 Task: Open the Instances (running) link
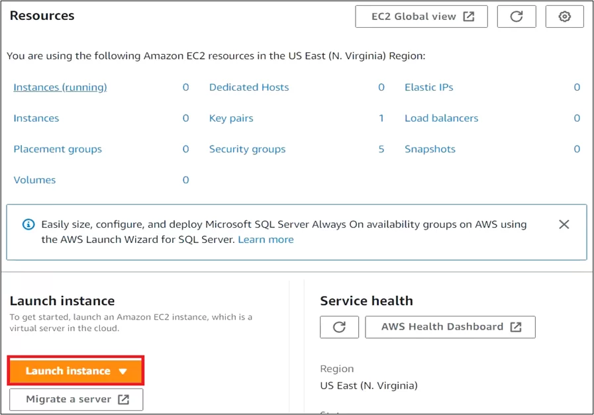(x=60, y=87)
